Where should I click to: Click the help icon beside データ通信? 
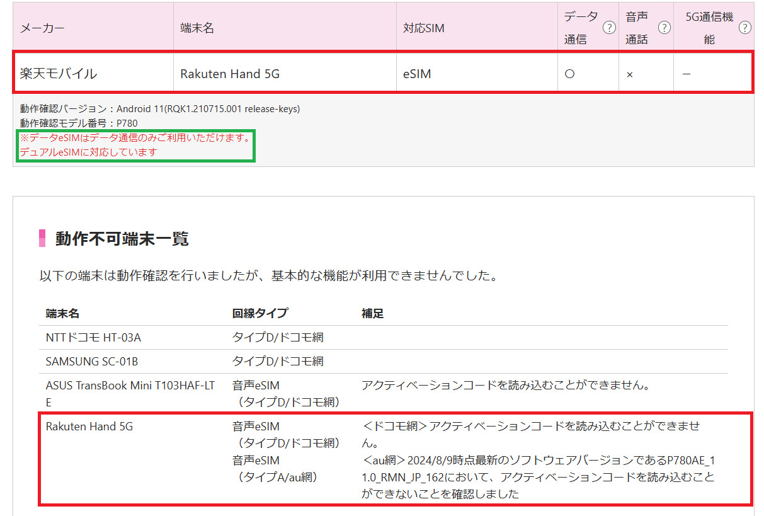tap(608, 28)
